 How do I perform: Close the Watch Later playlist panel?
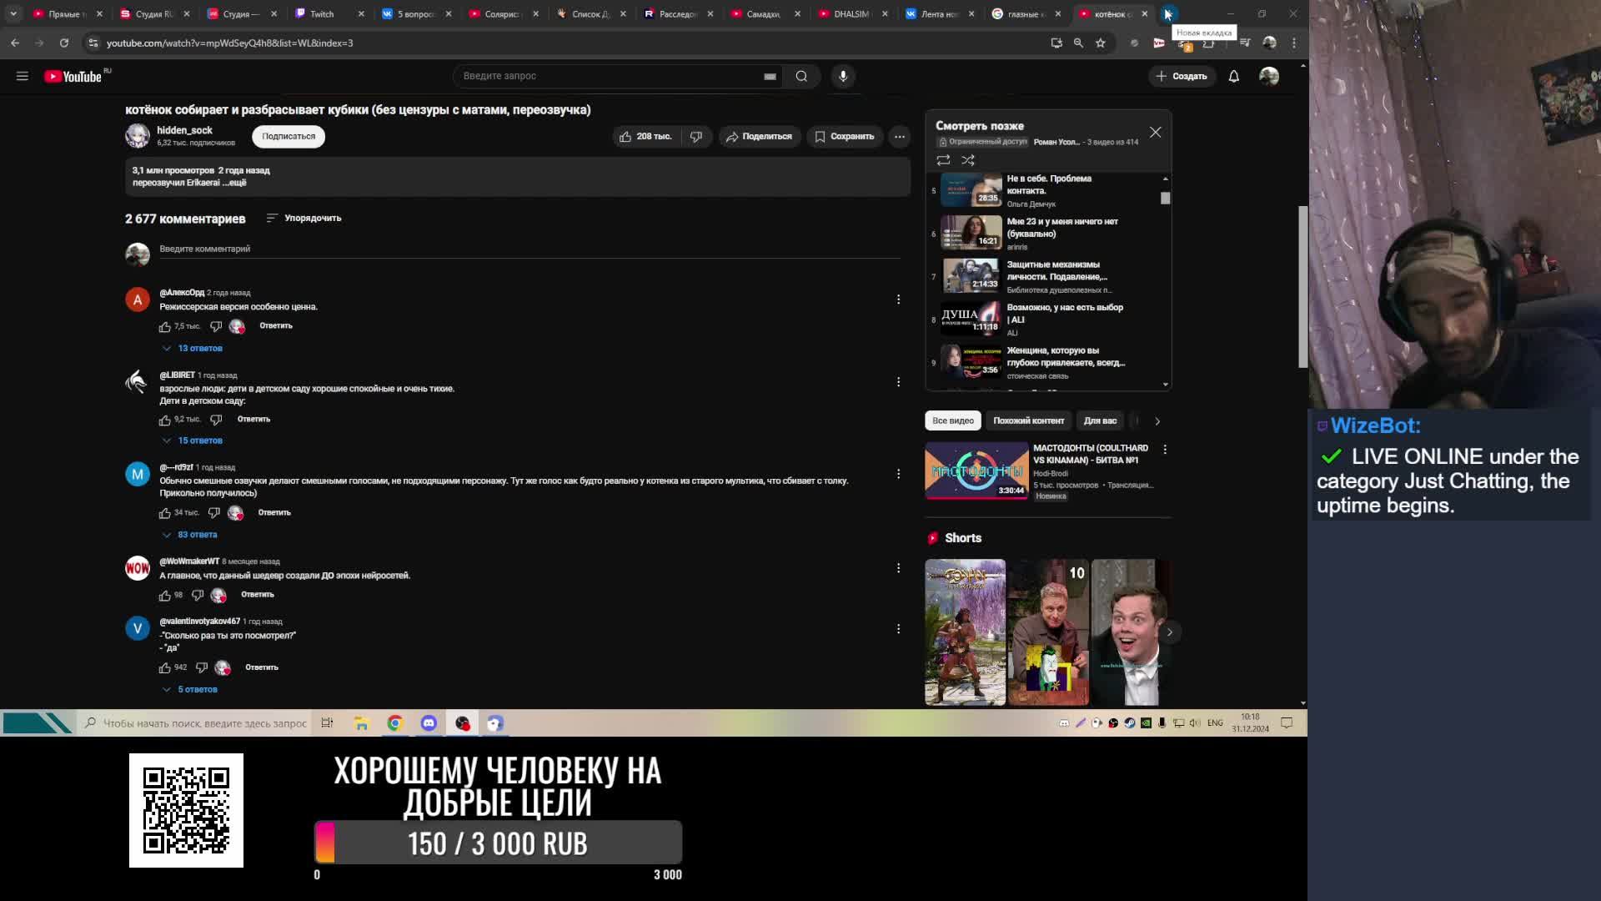(1155, 132)
